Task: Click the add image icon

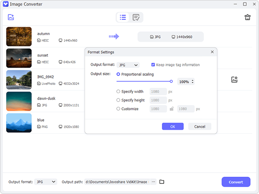Action: 11,17
